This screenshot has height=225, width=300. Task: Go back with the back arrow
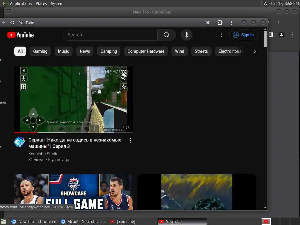(x=4, y=23)
